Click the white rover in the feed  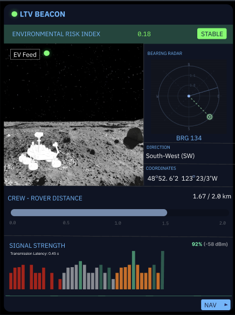pos(40,151)
